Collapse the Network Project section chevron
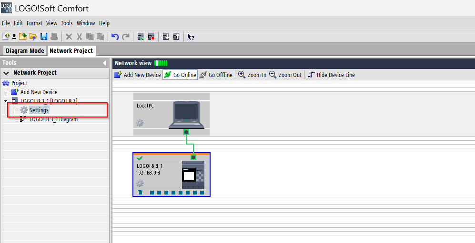The image size is (475, 243). pyautogui.click(x=6, y=73)
